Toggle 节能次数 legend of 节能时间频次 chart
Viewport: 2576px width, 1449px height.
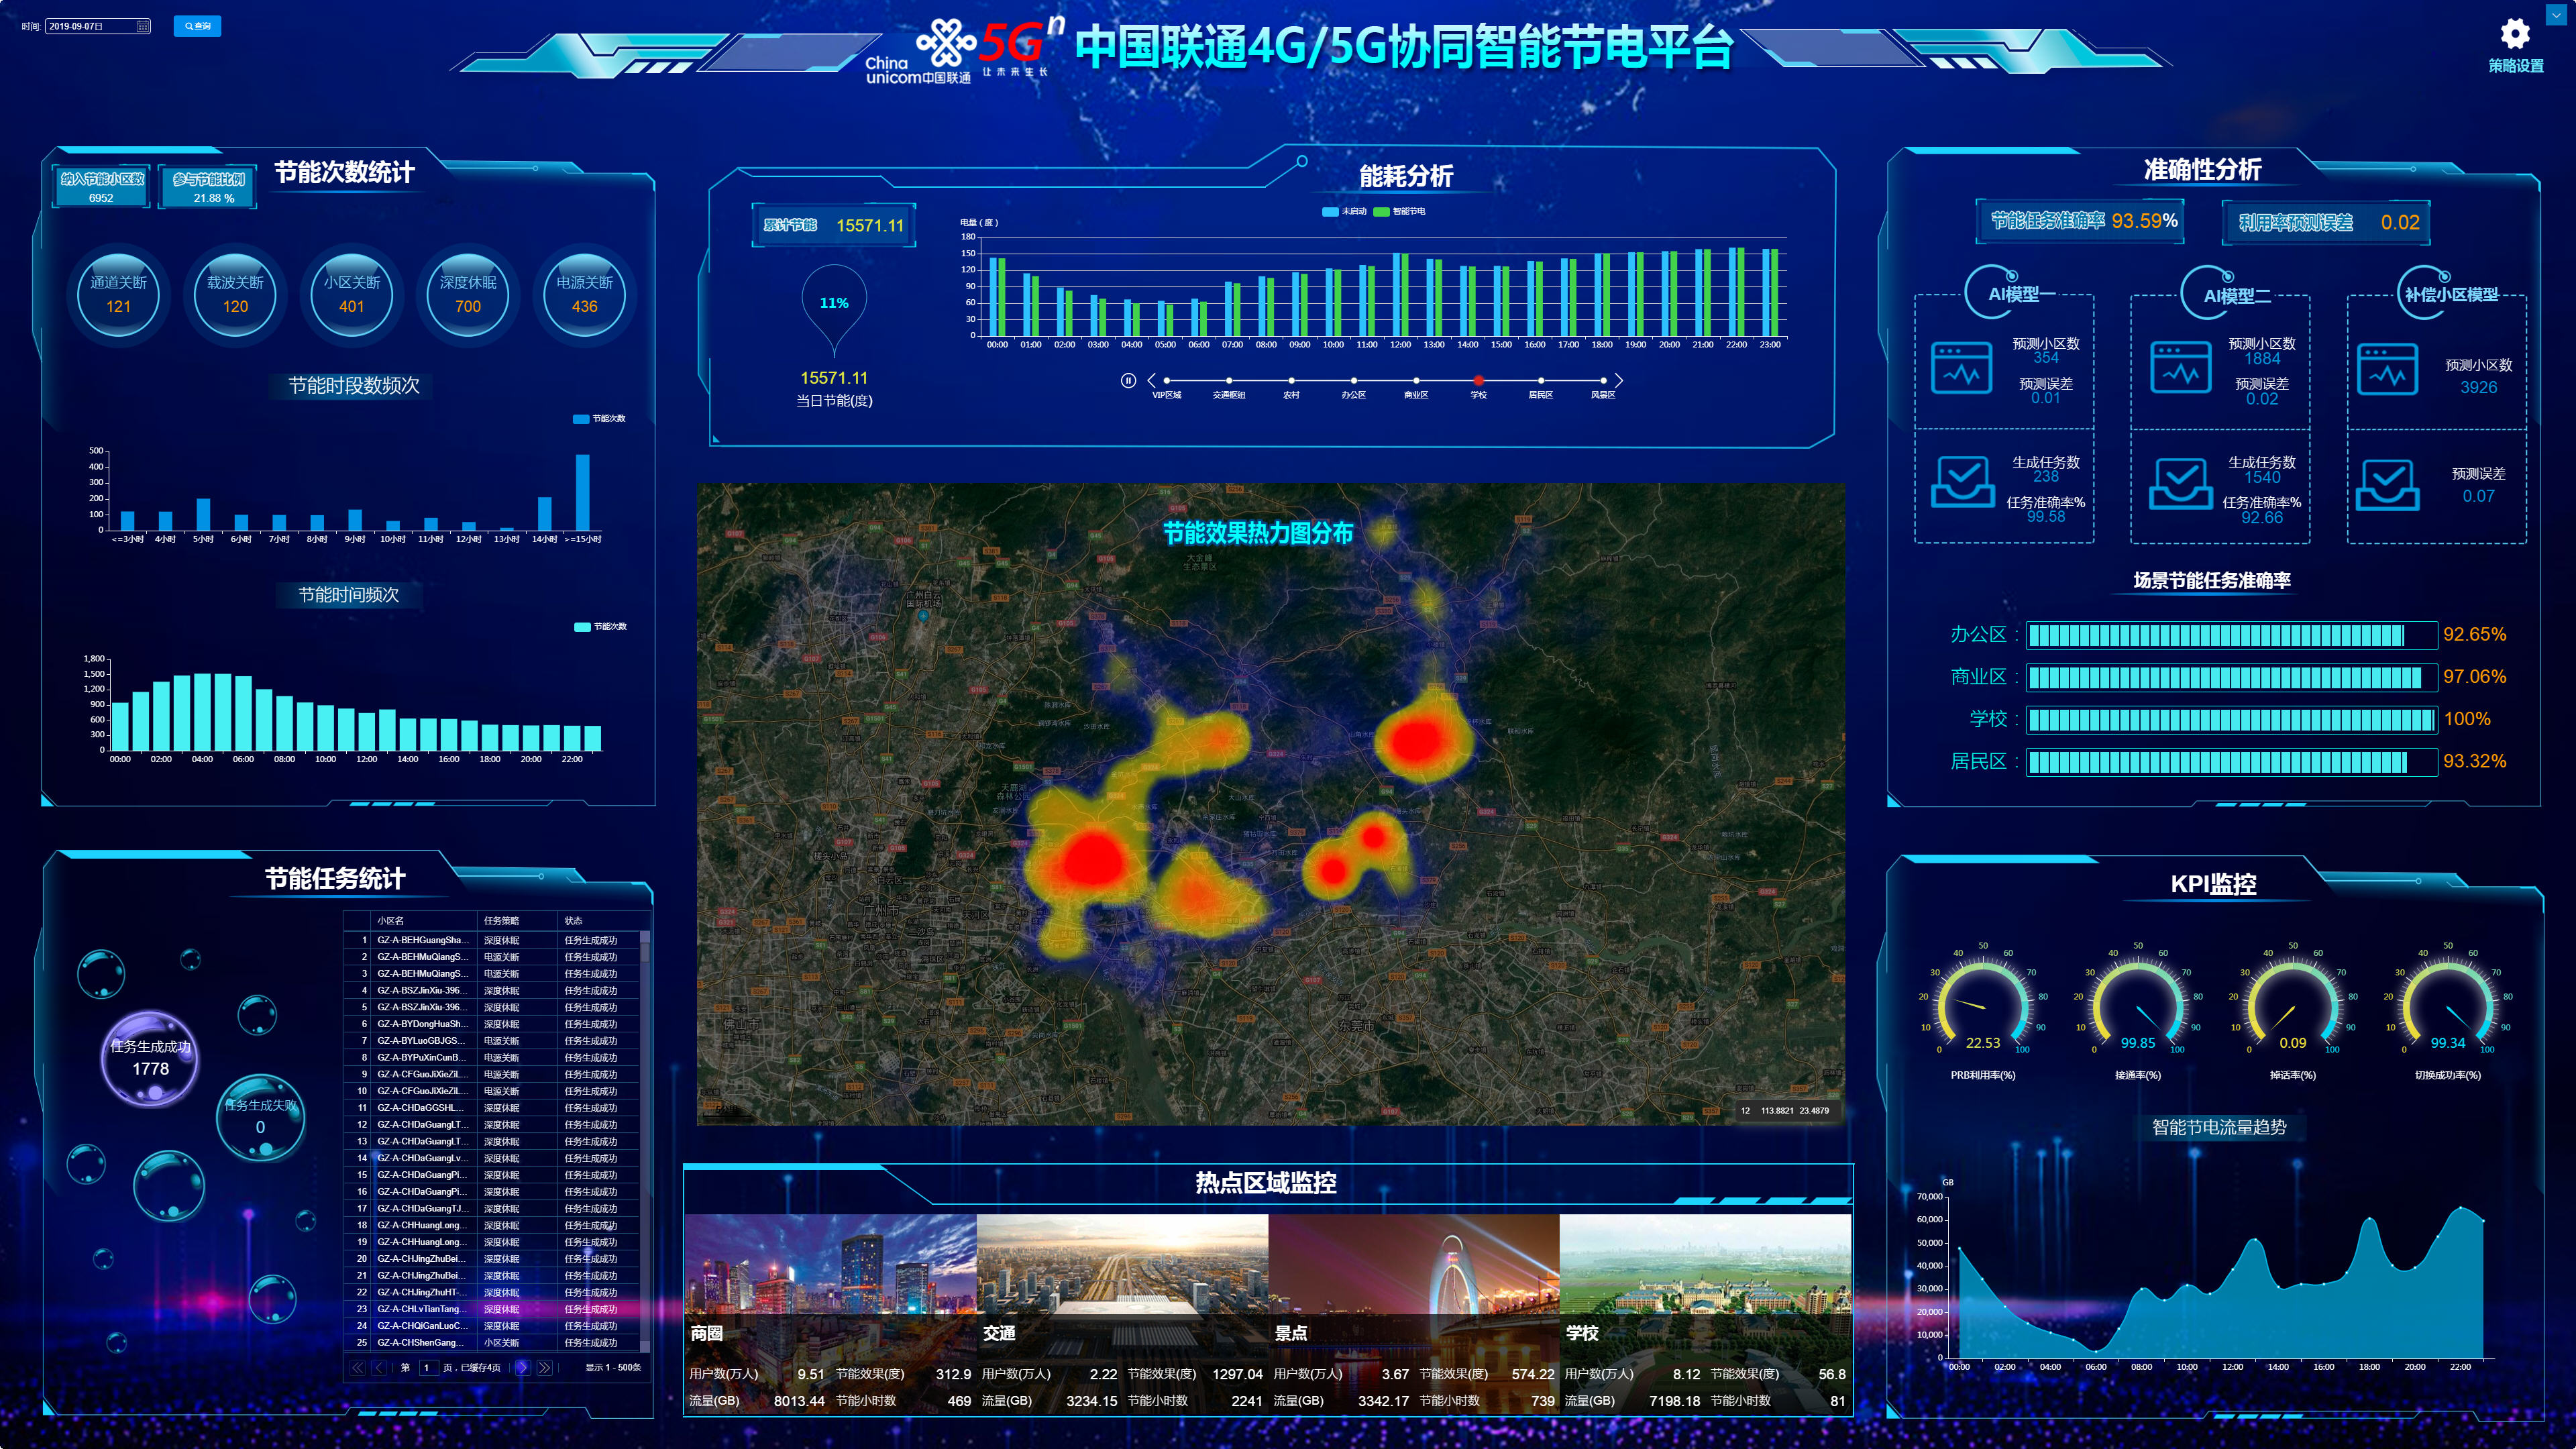[600, 626]
